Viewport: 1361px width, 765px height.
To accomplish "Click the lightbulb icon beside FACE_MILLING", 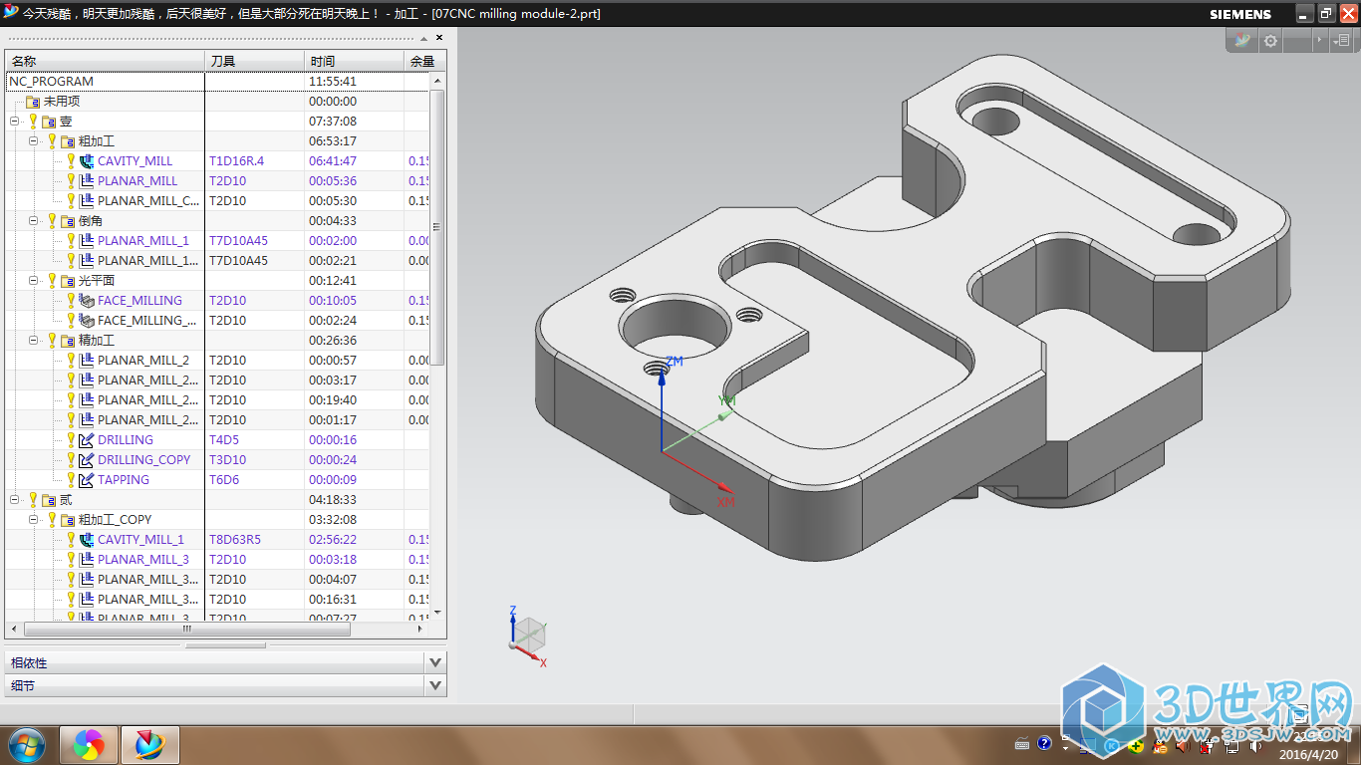I will (71, 300).
